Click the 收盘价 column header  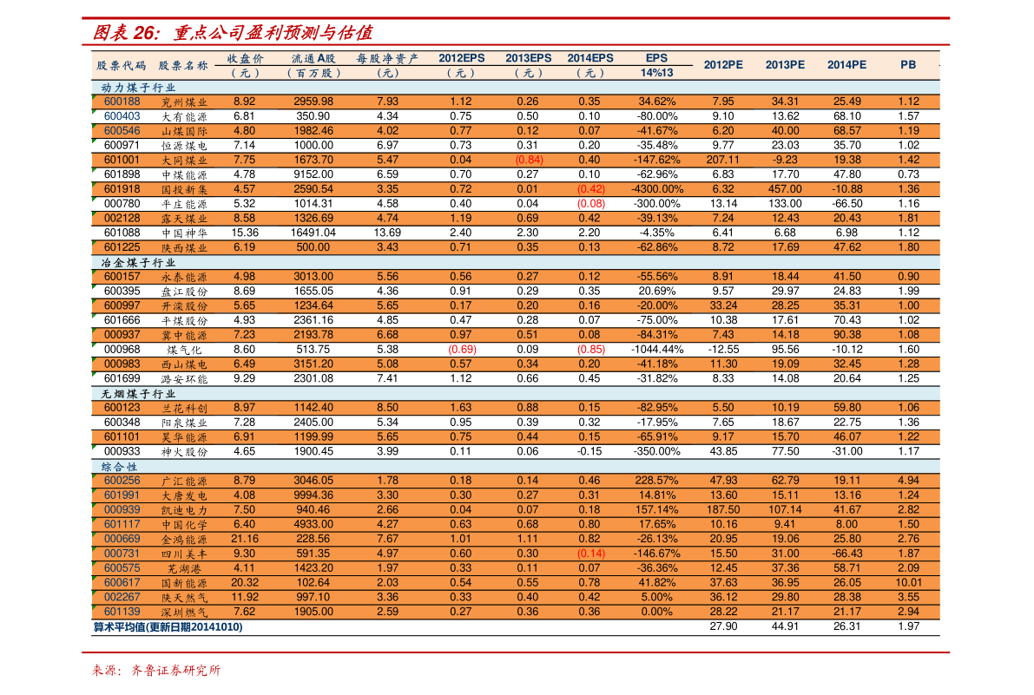pyautogui.click(x=244, y=58)
